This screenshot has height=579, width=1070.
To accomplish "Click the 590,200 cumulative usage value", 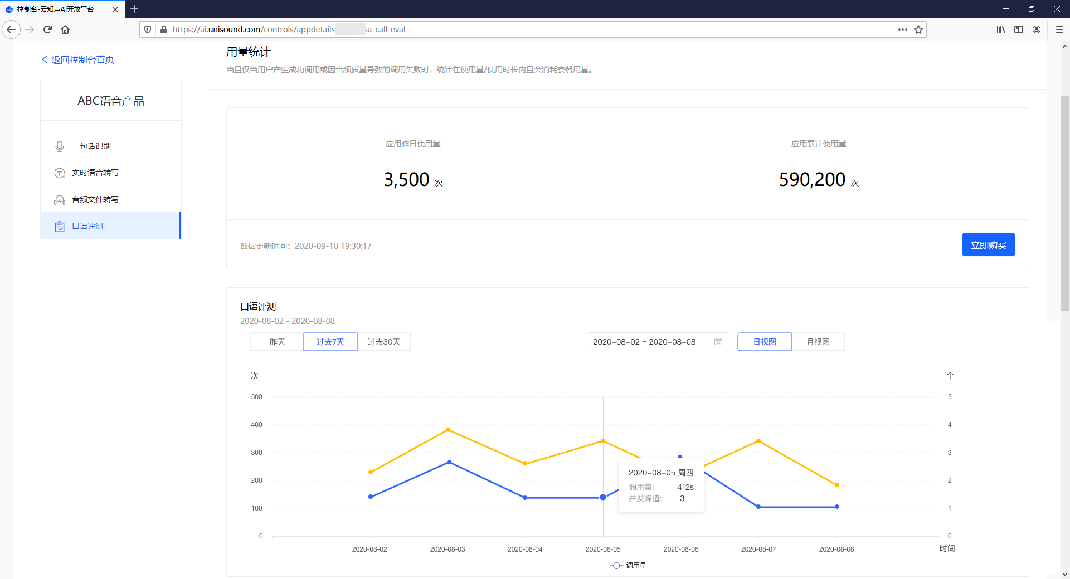I will click(812, 179).
